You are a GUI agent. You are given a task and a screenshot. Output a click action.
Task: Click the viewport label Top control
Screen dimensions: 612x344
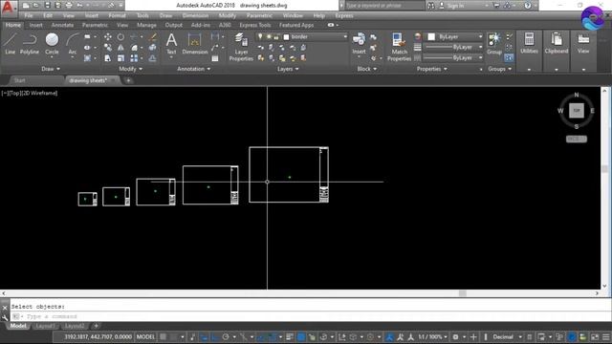(x=15, y=94)
